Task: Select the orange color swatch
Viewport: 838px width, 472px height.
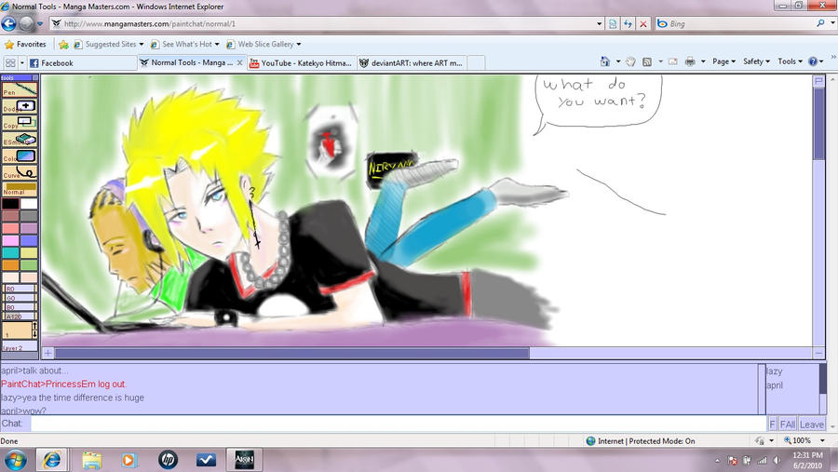Action: tap(10, 265)
